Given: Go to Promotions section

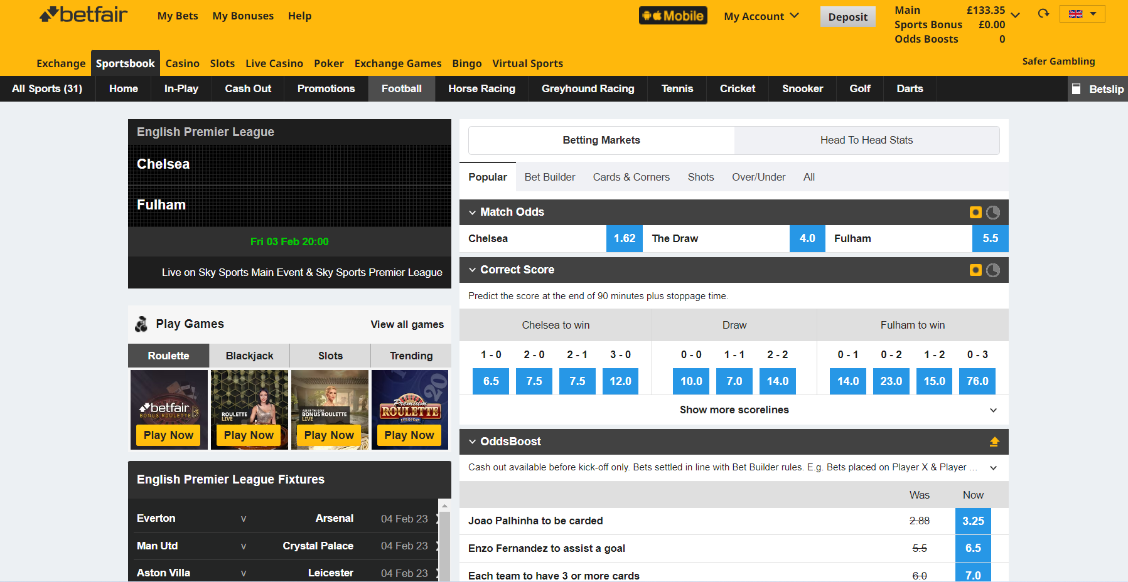Looking at the screenshot, I should tap(326, 89).
